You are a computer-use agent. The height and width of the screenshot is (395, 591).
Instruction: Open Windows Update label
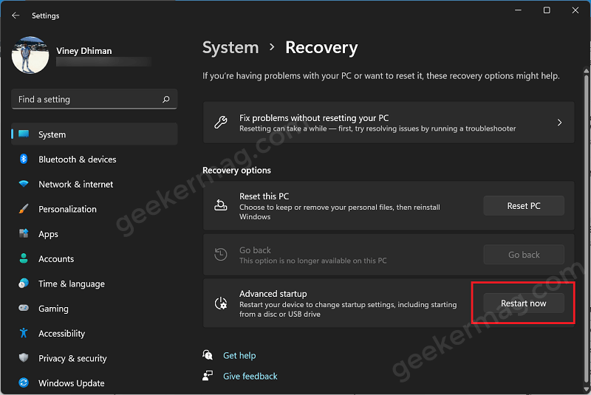point(71,383)
